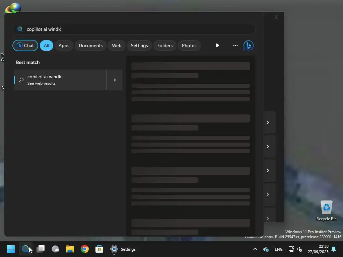Click the OneDrive tray icon
Image resolution: width=343 pixels, height=257 pixels.
(266, 249)
